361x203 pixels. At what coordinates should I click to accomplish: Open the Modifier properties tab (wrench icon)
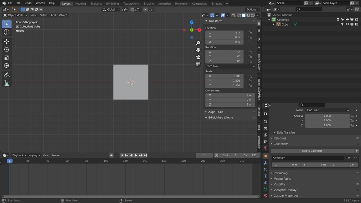pos(265,162)
